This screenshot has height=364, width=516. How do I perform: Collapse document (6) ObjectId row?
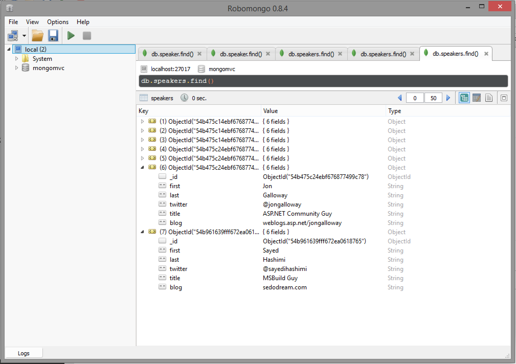coord(142,167)
